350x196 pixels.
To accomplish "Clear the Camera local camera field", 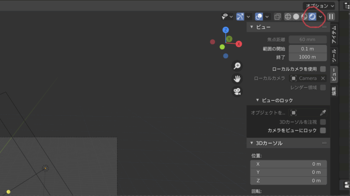I will point(323,78).
